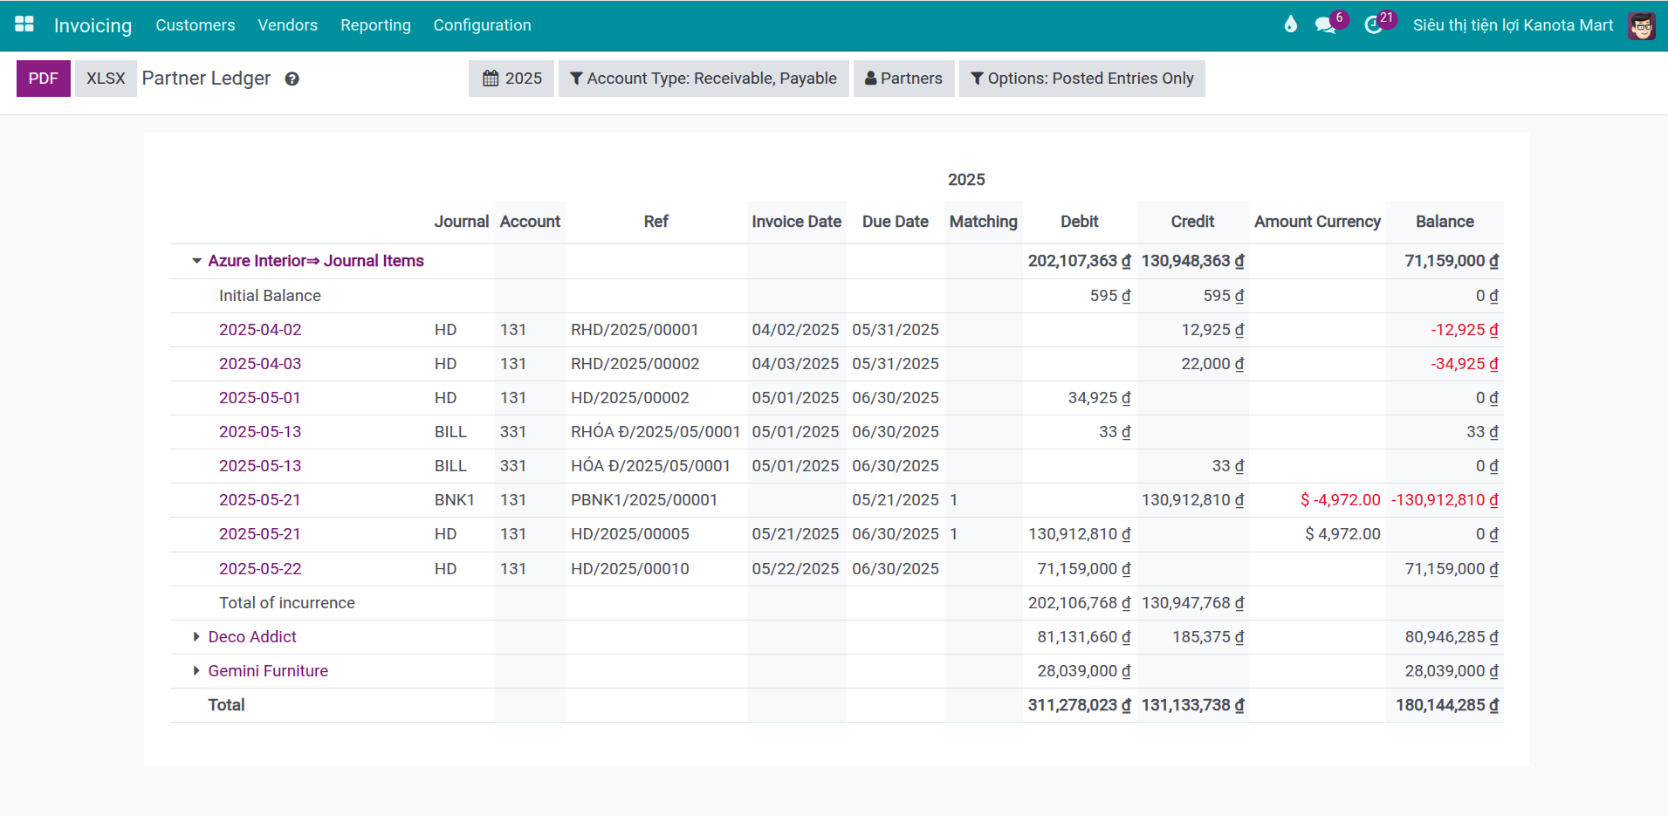Click reference PBNK1/2025/00001

tap(644, 500)
